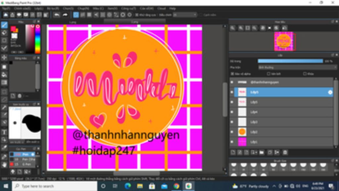Flip the view using last Navigator icon
339x191 pixels.
[284, 28]
